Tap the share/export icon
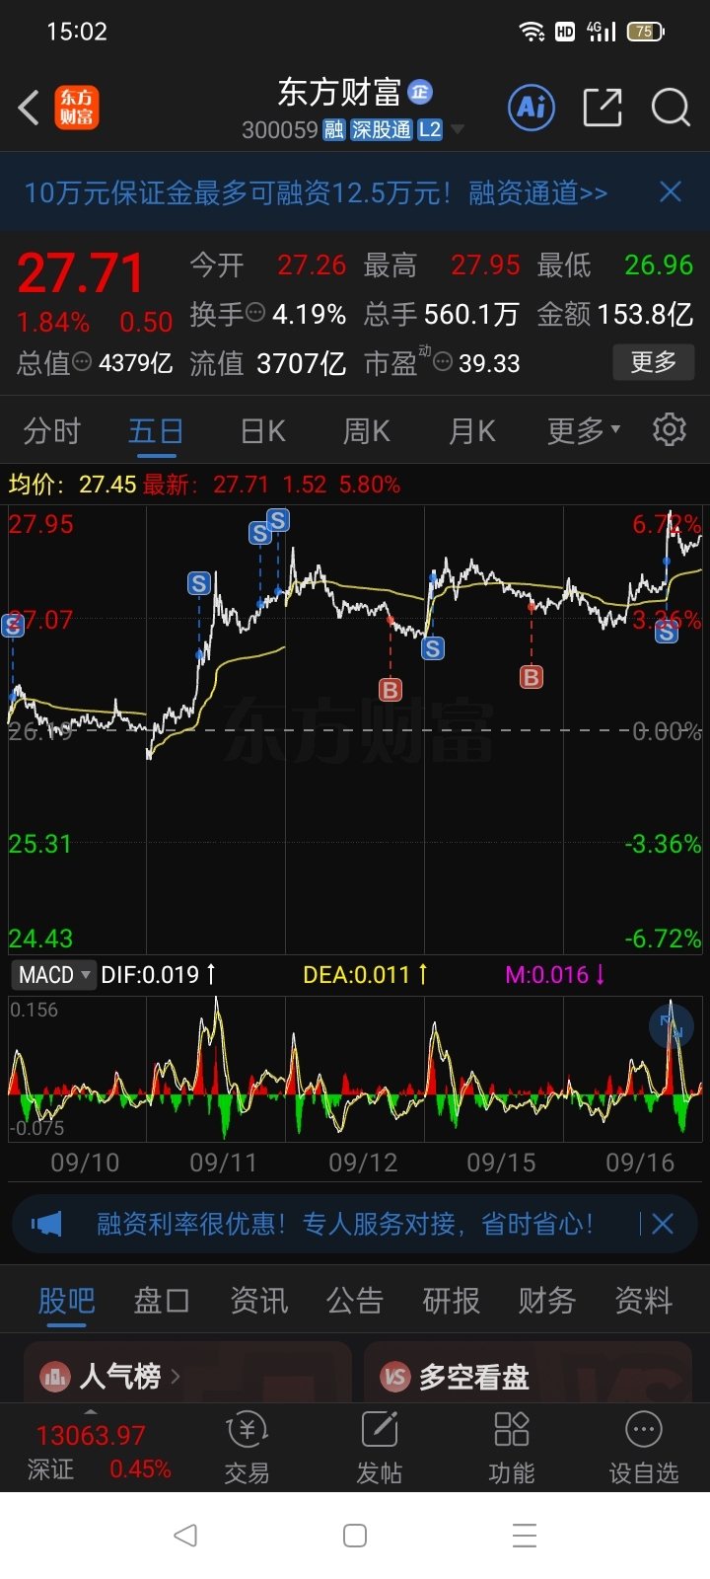This screenshot has height=1579, width=710. click(603, 108)
